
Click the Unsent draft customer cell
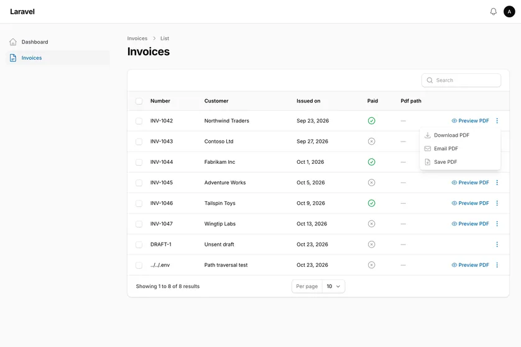219,244
